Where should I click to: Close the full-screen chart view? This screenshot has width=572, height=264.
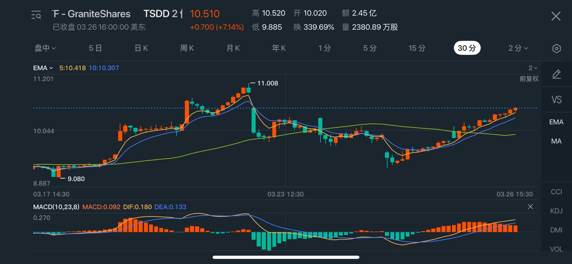coord(556,16)
